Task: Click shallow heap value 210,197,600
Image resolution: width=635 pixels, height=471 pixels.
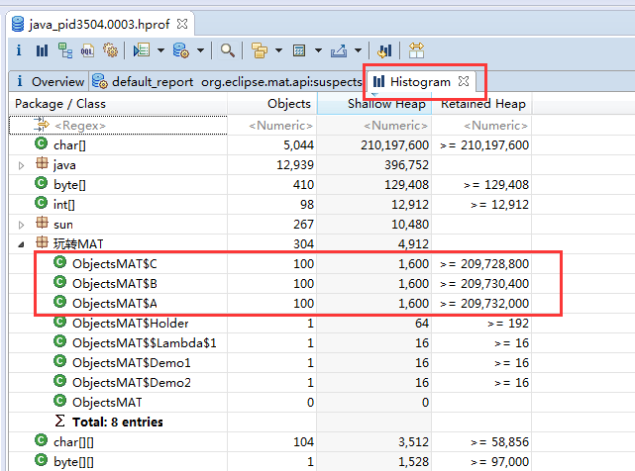Action: point(395,144)
